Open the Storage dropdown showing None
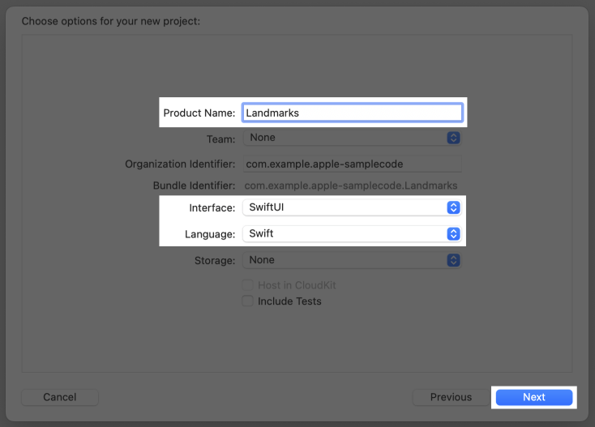Viewport: 595px width, 427px height. [352, 260]
